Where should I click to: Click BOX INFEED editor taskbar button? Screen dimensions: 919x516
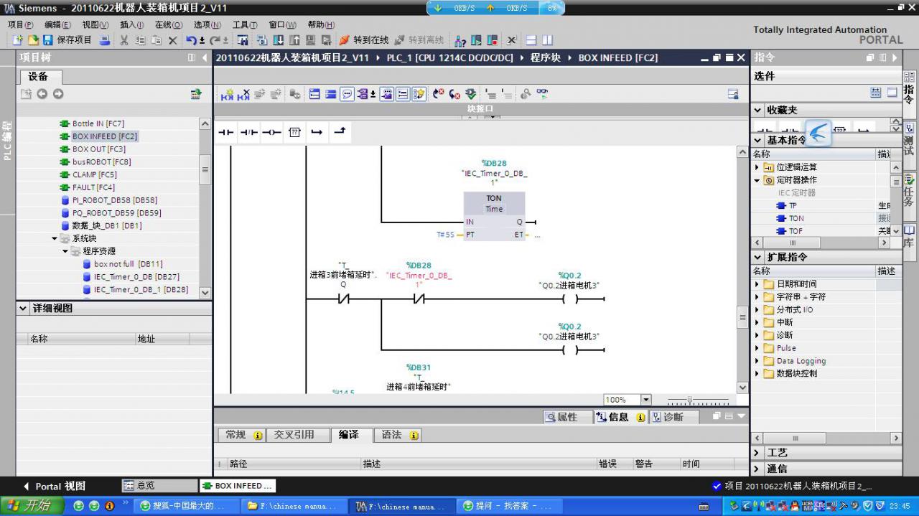pyautogui.click(x=238, y=486)
